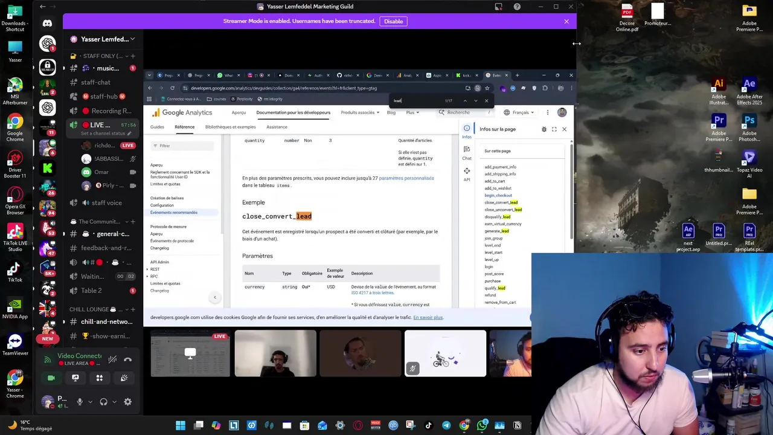Open Windows Start menu
This screenshot has width=773, height=435.
click(x=181, y=426)
